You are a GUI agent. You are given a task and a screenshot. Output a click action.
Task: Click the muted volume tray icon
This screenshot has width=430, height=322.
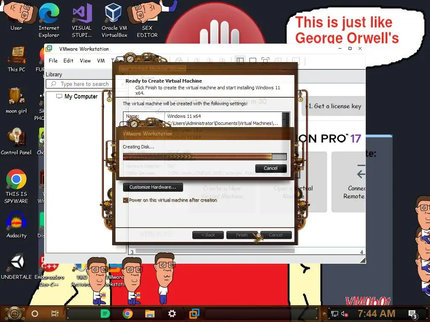point(344,314)
